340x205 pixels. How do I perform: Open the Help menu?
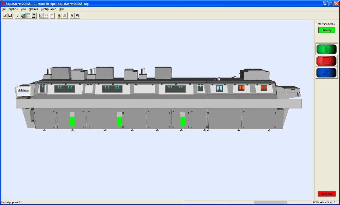pyautogui.click(x=61, y=9)
